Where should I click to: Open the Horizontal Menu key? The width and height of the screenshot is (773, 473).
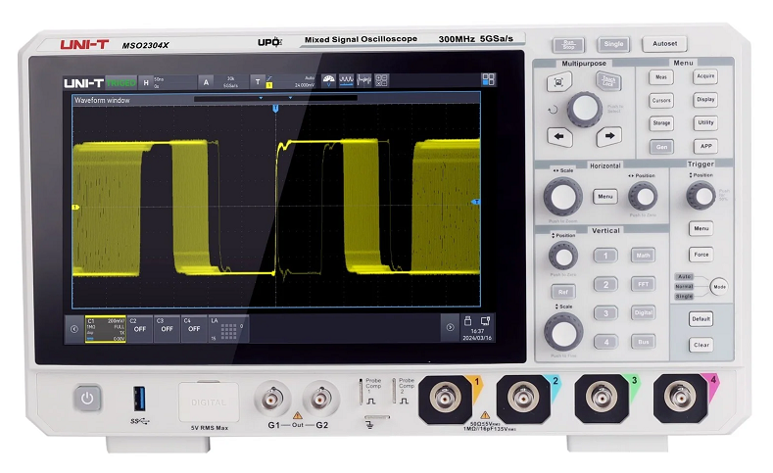[605, 197]
